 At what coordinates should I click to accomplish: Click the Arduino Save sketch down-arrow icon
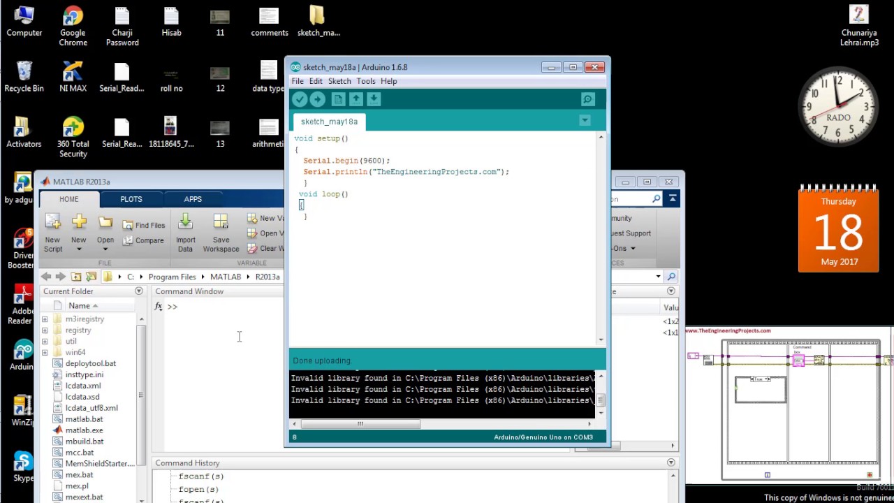[374, 99]
